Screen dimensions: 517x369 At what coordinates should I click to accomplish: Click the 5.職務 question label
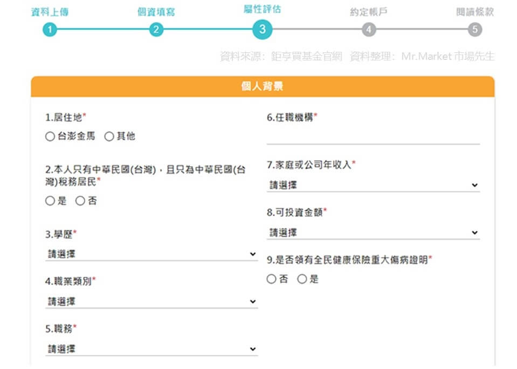coord(61,329)
